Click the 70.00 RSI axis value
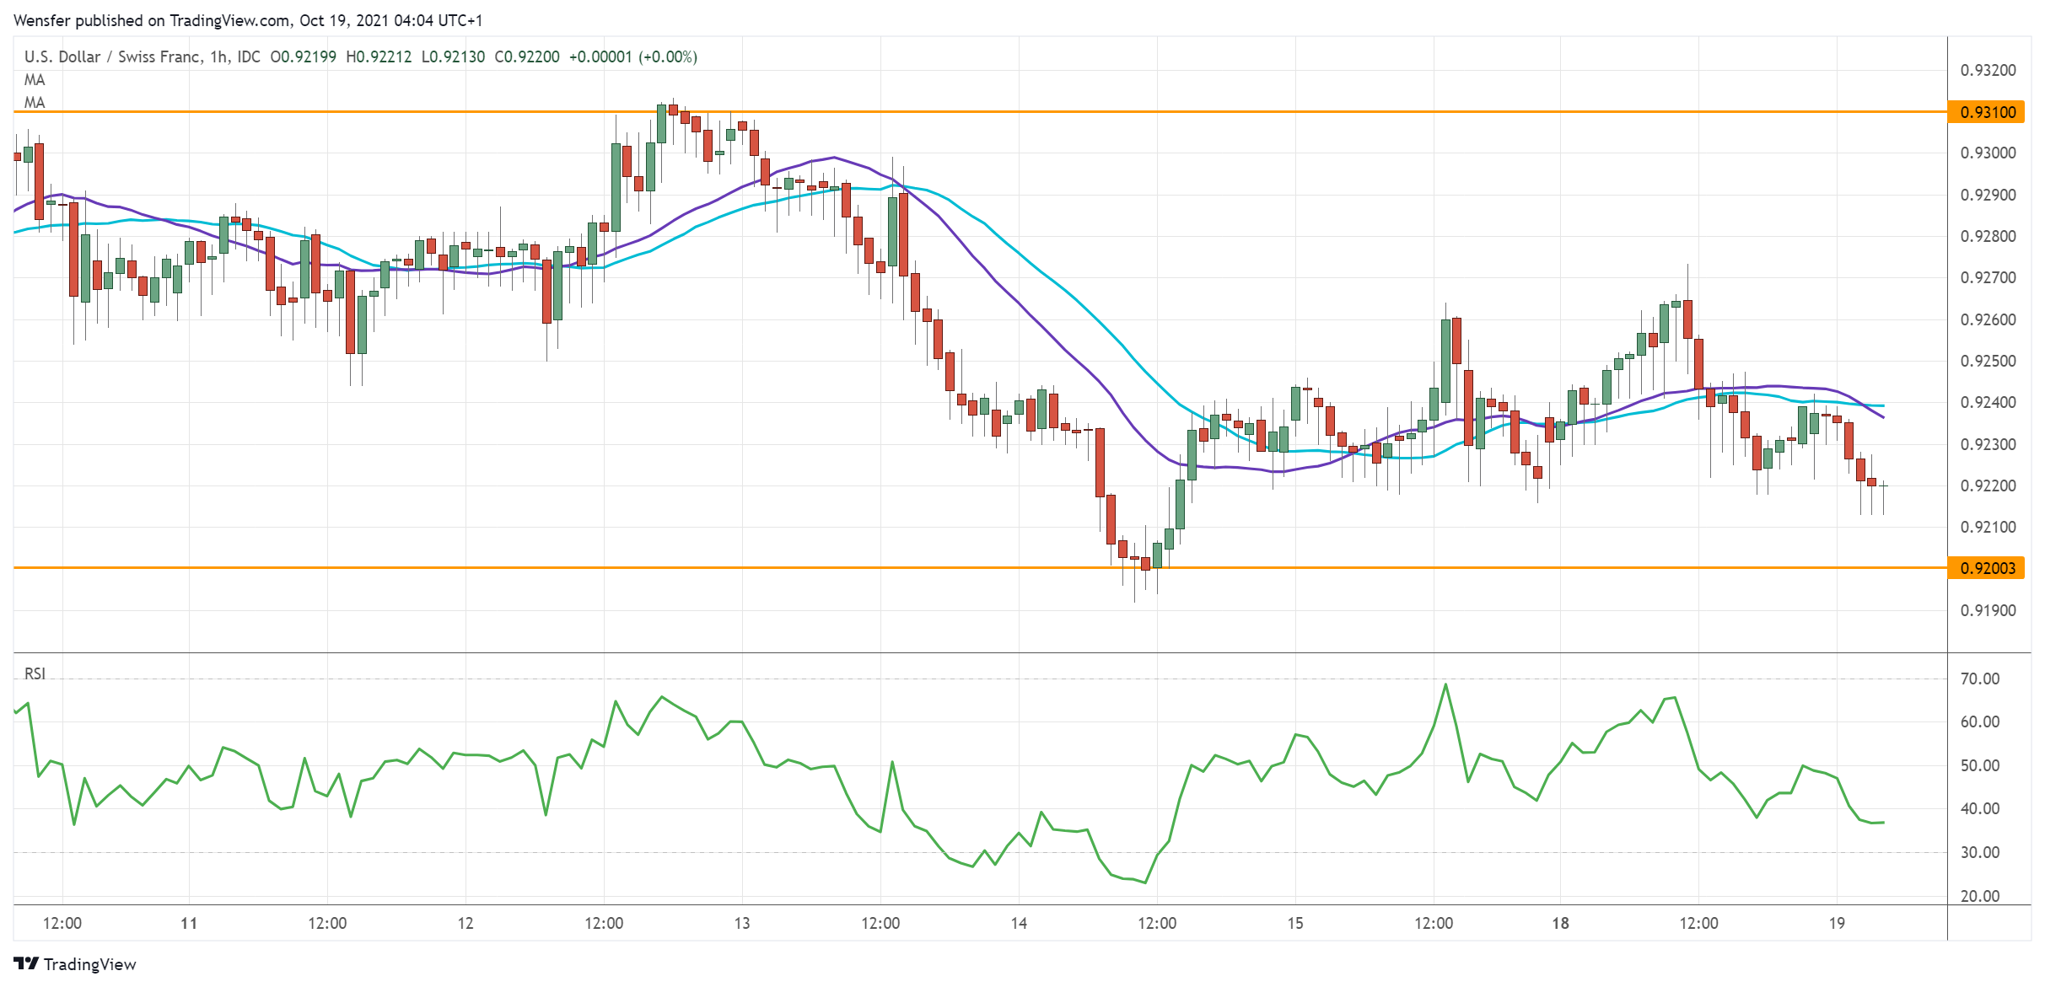 coord(1980,679)
